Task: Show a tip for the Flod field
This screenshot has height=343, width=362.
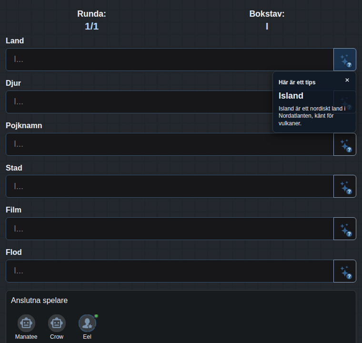Action: pos(345,271)
